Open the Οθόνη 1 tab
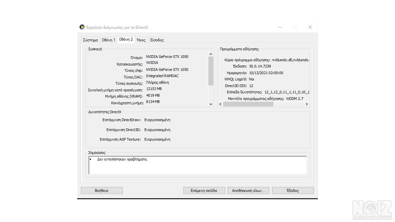The height and width of the screenshot is (222, 395). tap(109, 40)
